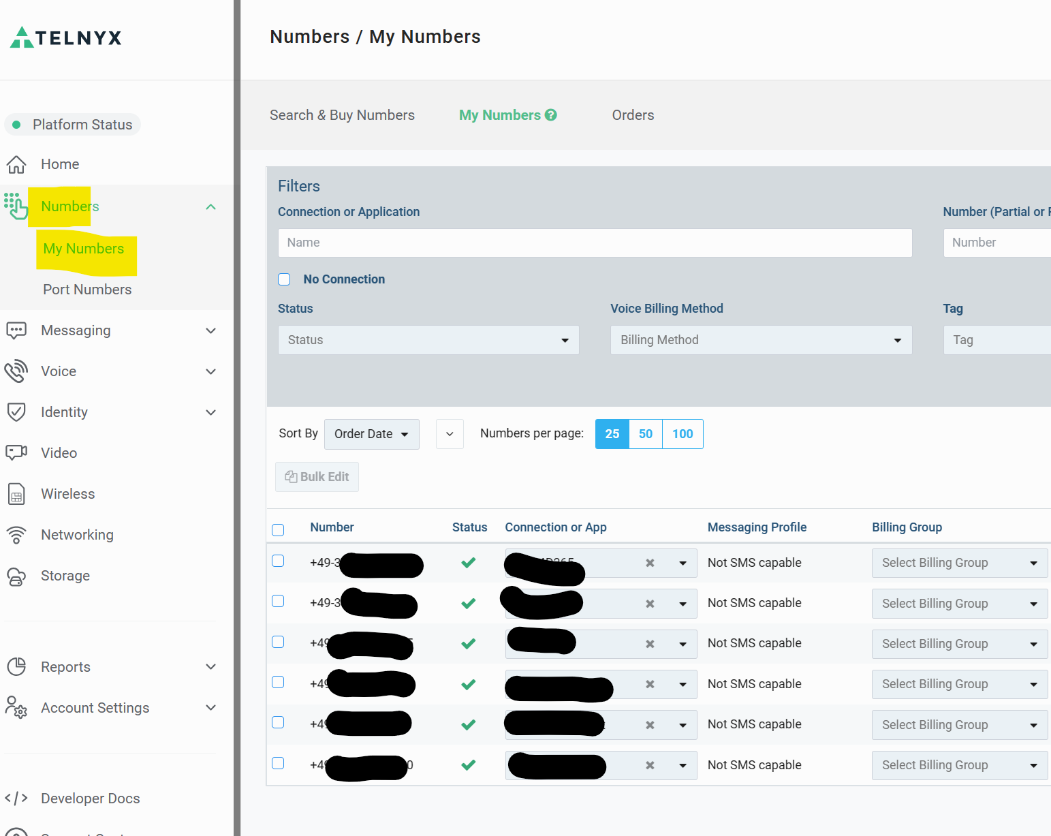Open Developer Docs link
The height and width of the screenshot is (836, 1051).
click(x=91, y=799)
